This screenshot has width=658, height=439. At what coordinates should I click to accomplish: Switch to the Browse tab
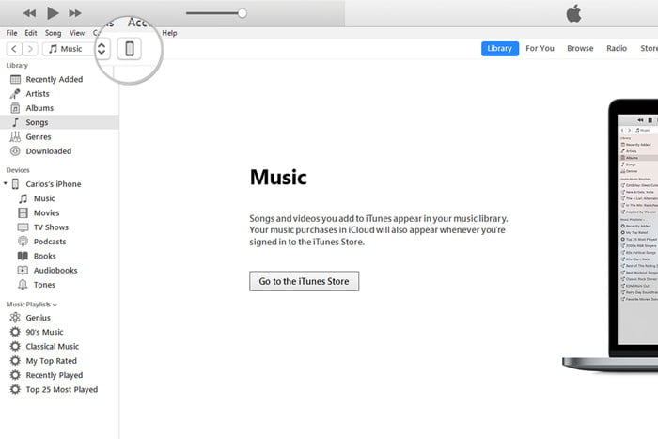[580, 48]
